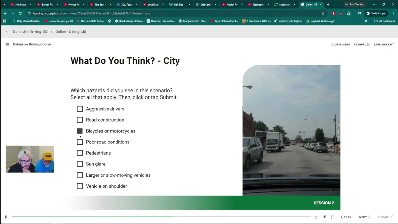
Task: Open the Manga Stream bookmark
Action: pos(192,21)
